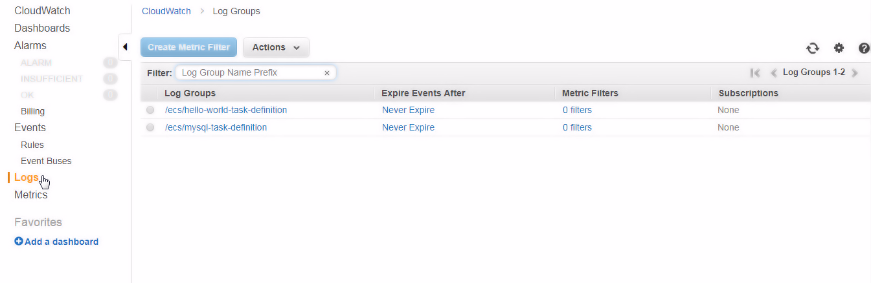Viewport: 871px width, 283px height.
Task: Open Billing alarms in the sidebar
Action: [32, 111]
